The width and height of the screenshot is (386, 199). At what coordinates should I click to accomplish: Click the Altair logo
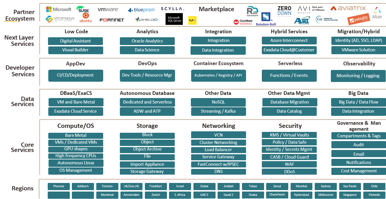[377, 13]
